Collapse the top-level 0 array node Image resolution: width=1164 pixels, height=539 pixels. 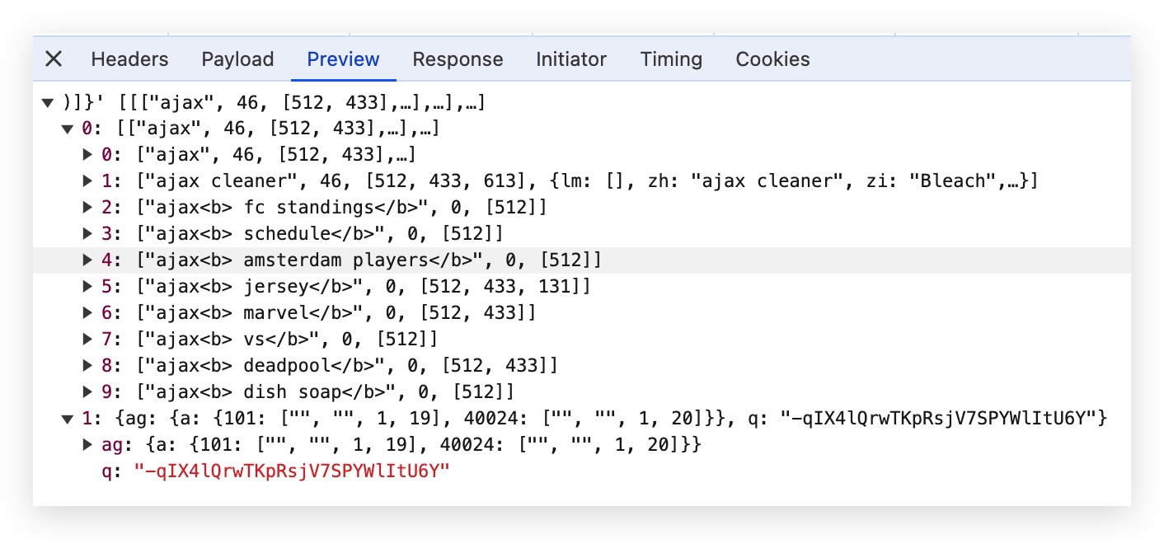(68, 129)
